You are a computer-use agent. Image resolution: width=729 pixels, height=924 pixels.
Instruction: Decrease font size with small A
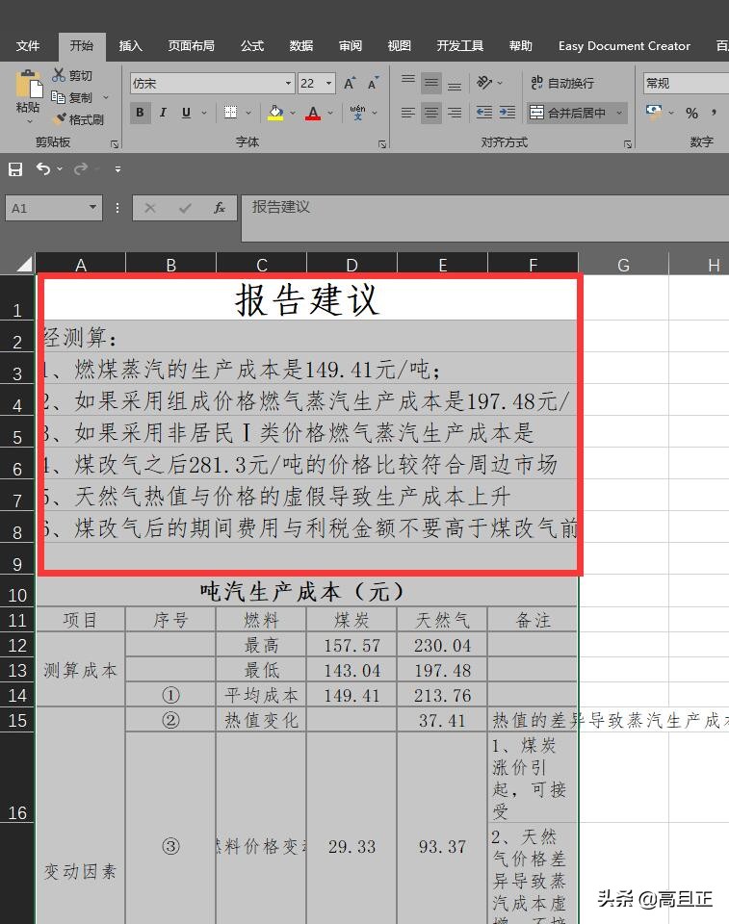tap(373, 83)
